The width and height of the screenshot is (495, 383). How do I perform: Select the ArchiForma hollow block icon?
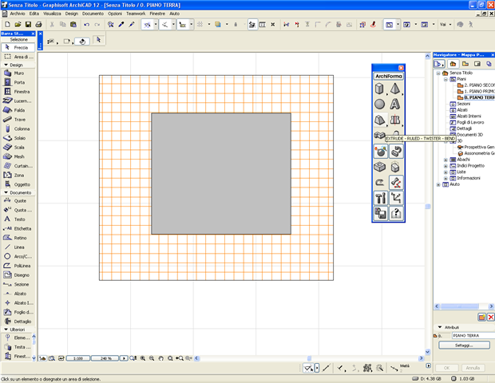pyautogui.click(x=380, y=167)
